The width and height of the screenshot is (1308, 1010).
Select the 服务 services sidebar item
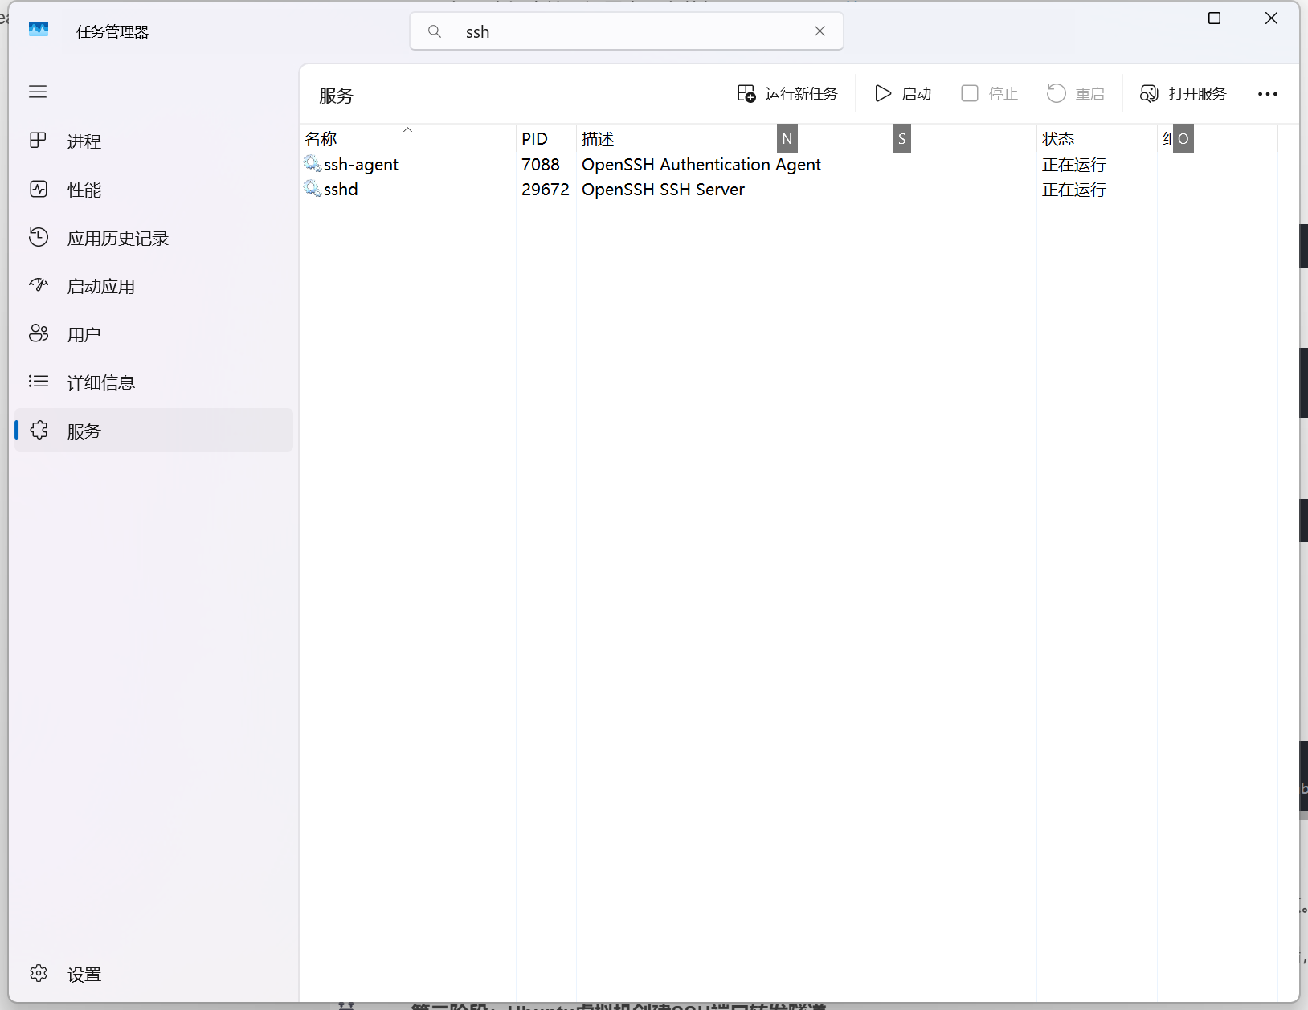(153, 431)
